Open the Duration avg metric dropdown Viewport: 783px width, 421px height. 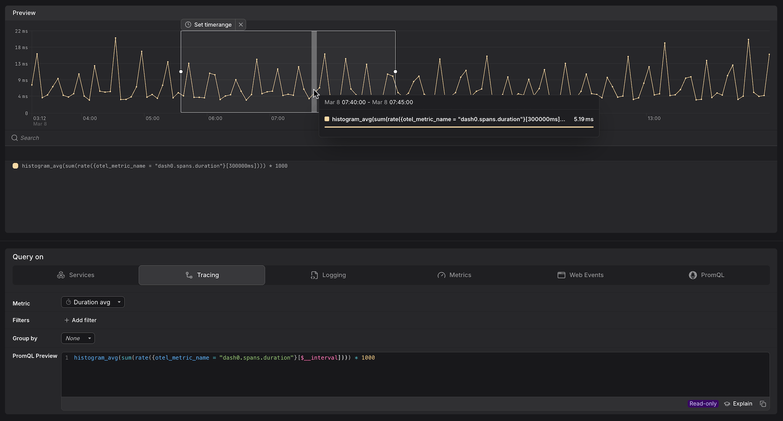pos(92,302)
